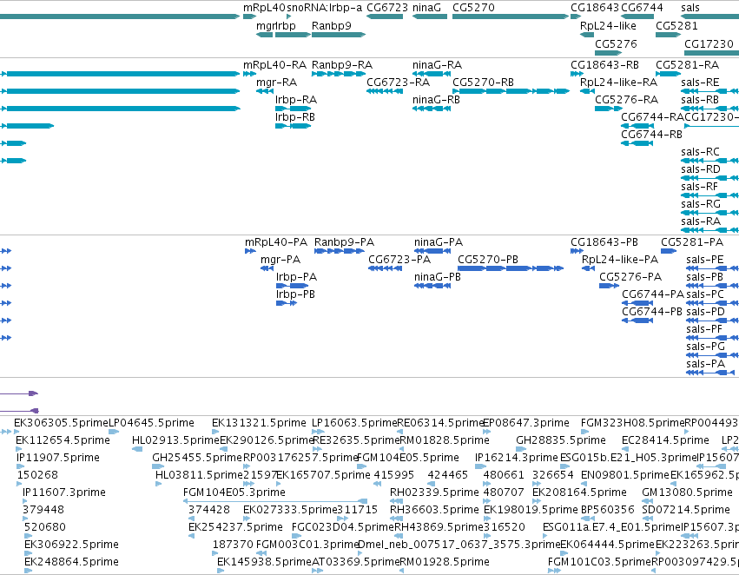Select the mgr-PA protein feature

coord(267,268)
